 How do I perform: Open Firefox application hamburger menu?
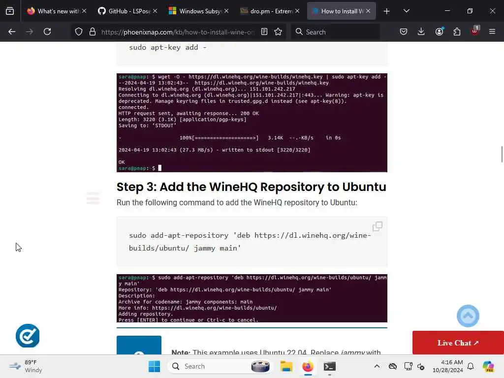tap(492, 31)
